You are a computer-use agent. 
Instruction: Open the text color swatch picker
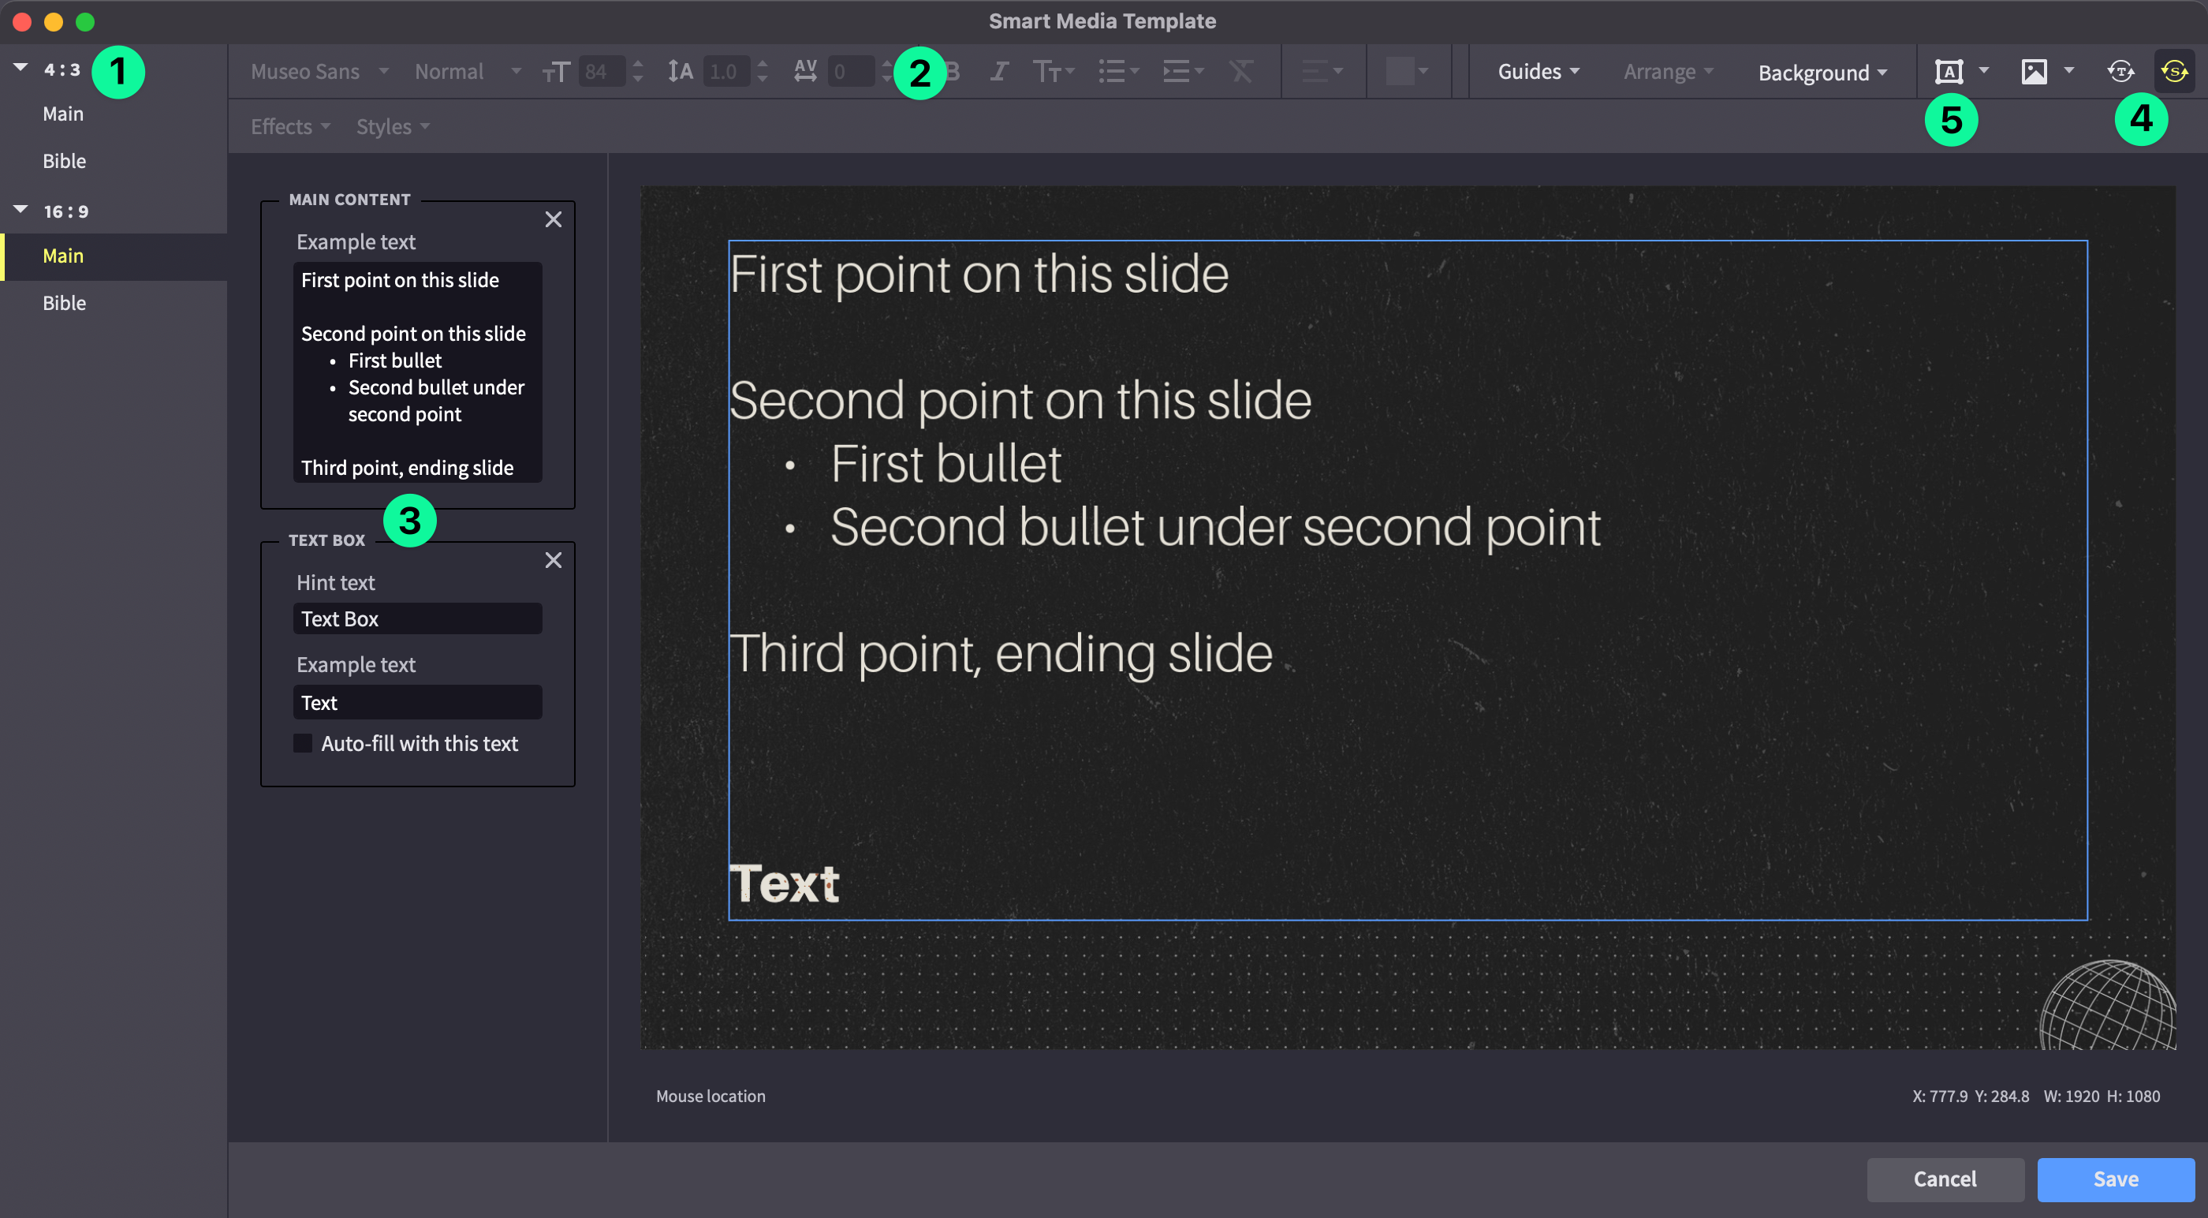1407,71
